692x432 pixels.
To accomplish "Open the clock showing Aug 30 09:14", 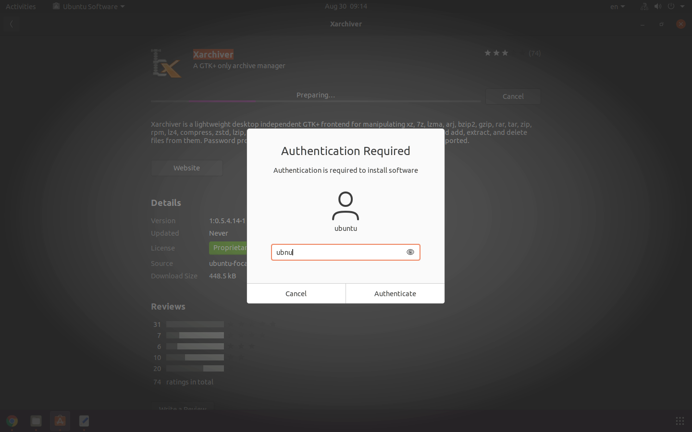I will [x=346, y=6].
